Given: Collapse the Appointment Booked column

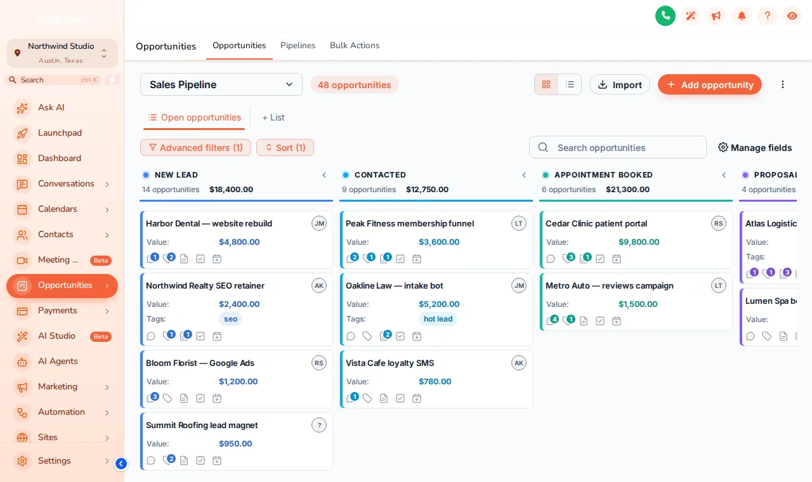Looking at the screenshot, I should coord(724,175).
